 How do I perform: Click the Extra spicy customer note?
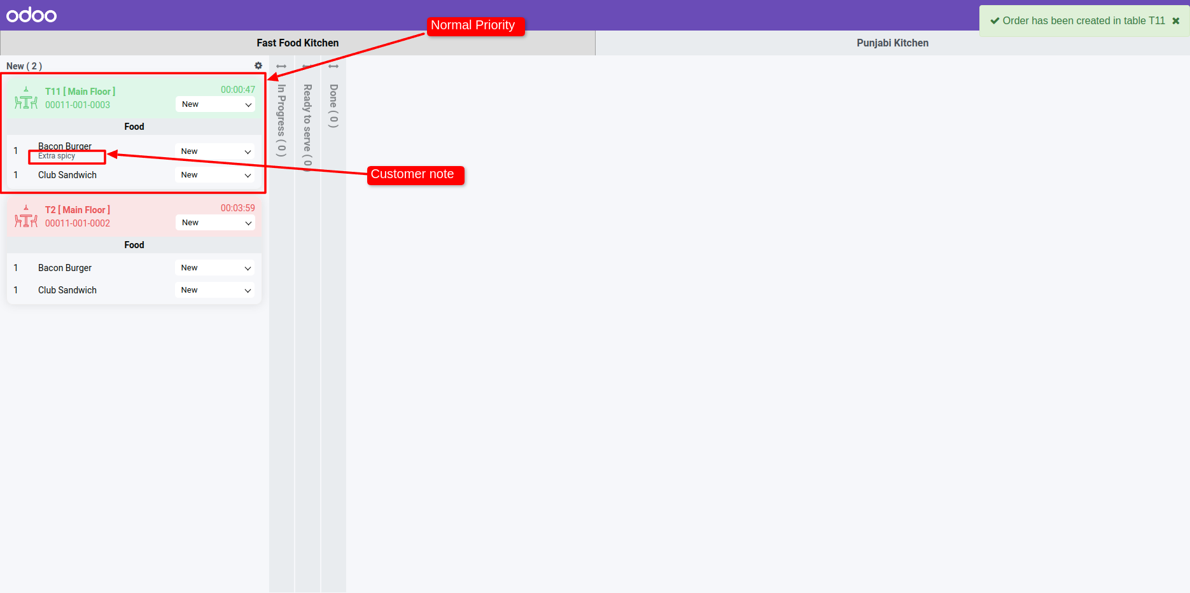coord(57,156)
